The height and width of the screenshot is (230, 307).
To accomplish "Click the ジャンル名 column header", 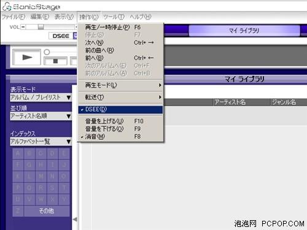I will pyautogui.click(x=289, y=102).
